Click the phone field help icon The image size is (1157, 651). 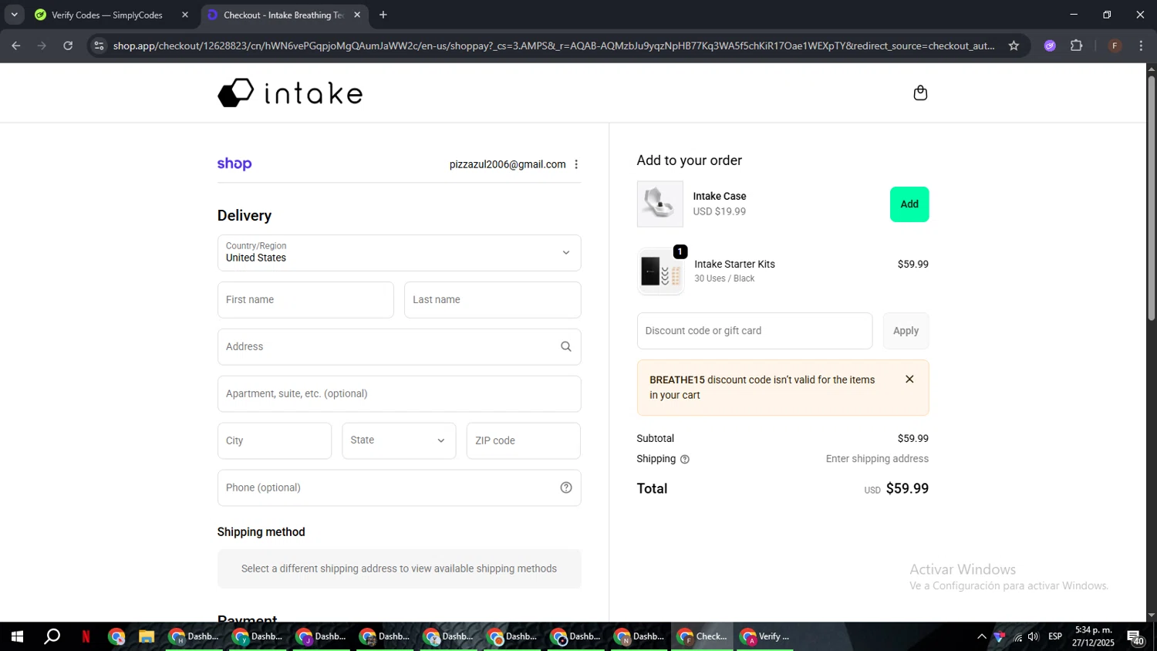566,487
